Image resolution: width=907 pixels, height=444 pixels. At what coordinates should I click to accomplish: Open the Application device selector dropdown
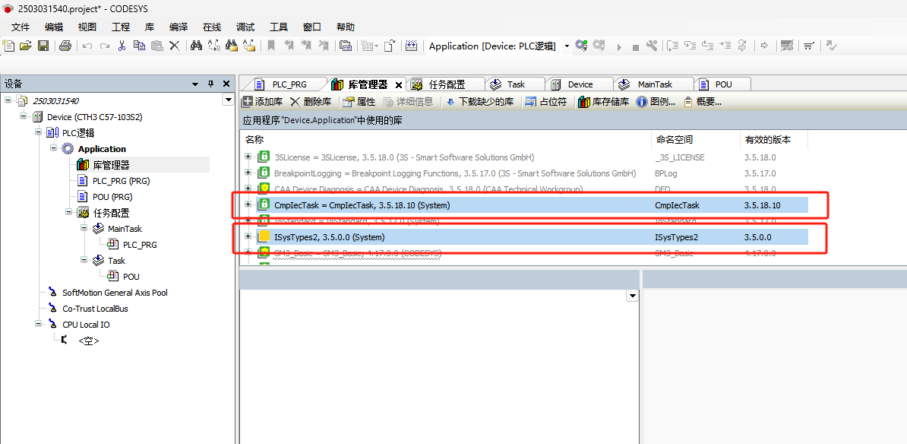[x=567, y=46]
